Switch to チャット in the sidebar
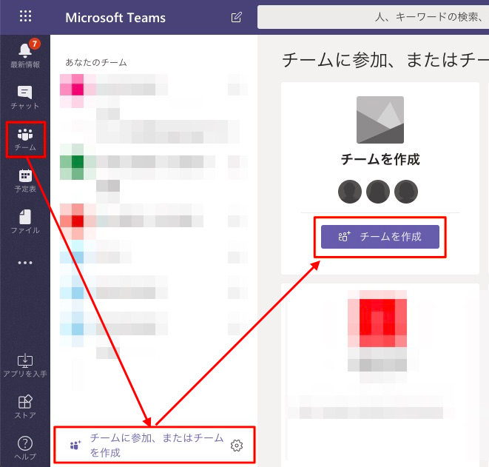489x467 pixels. [x=25, y=97]
